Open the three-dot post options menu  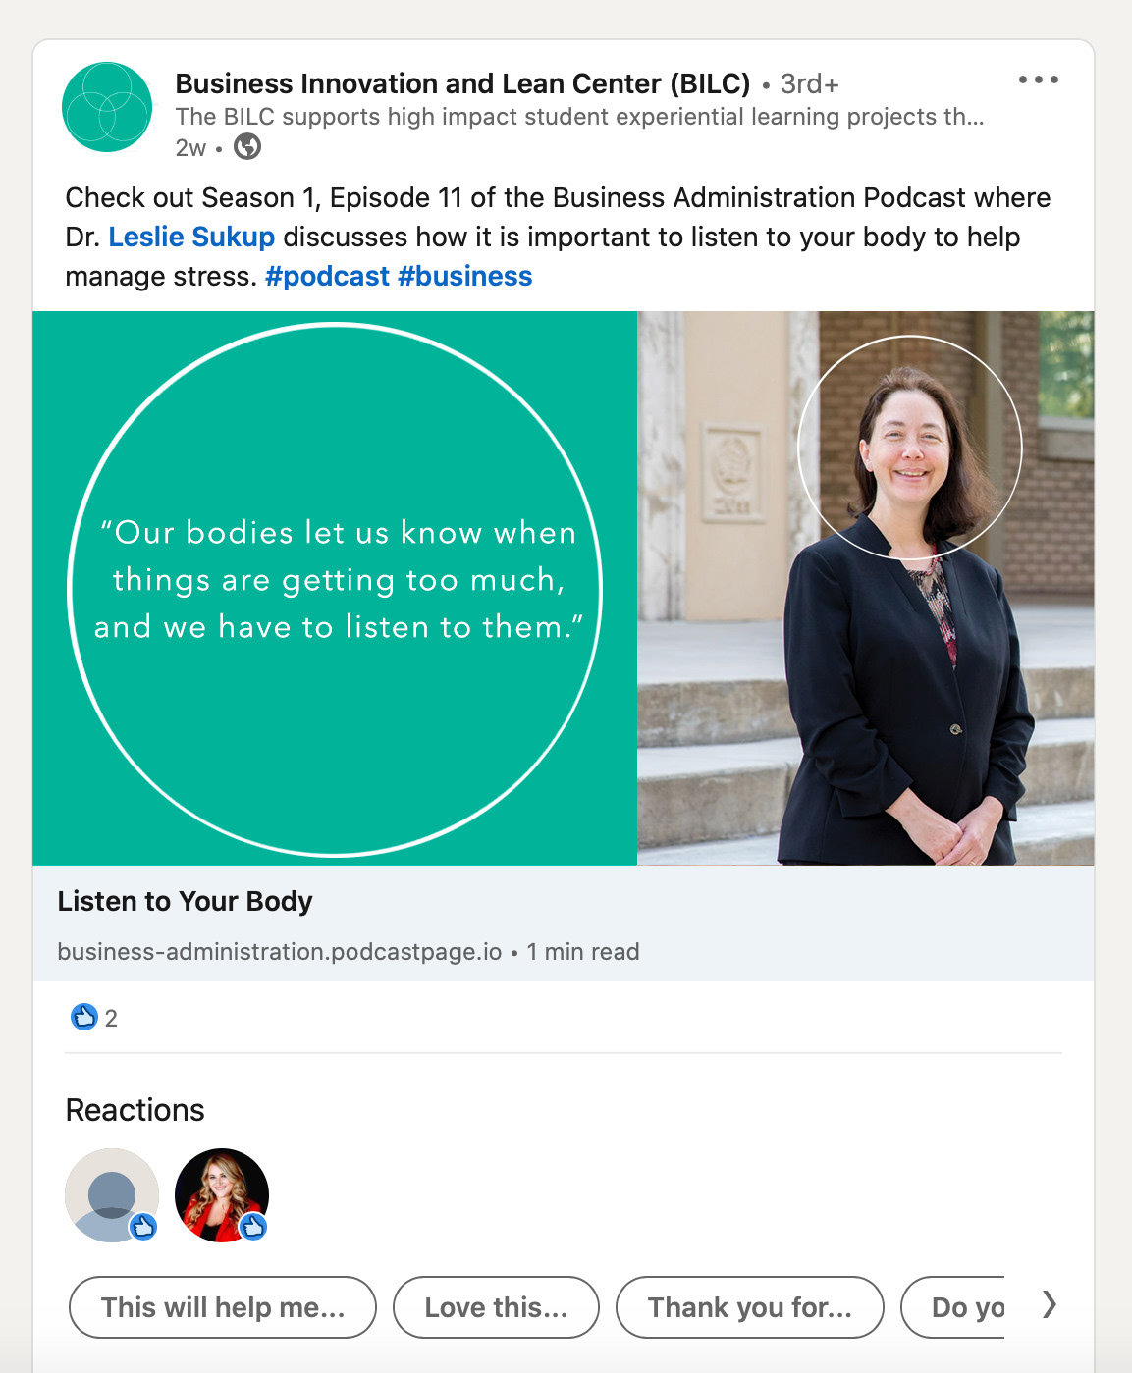pos(1038,79)
